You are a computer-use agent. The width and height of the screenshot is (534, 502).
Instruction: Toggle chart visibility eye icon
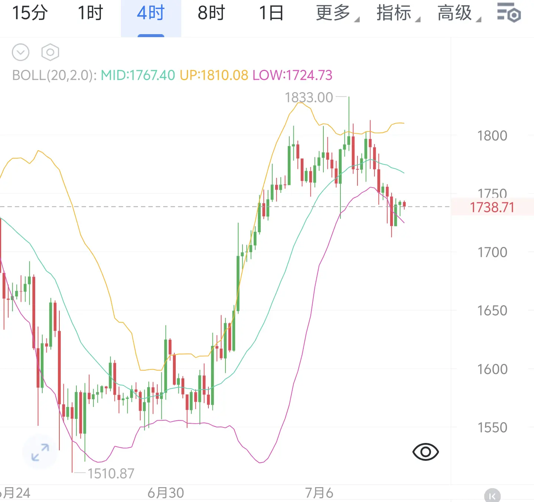[x=425, y=452]
